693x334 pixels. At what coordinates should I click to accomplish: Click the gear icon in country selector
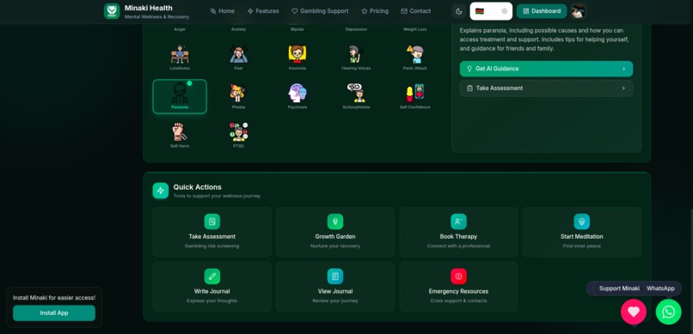[x=505, y=11]
